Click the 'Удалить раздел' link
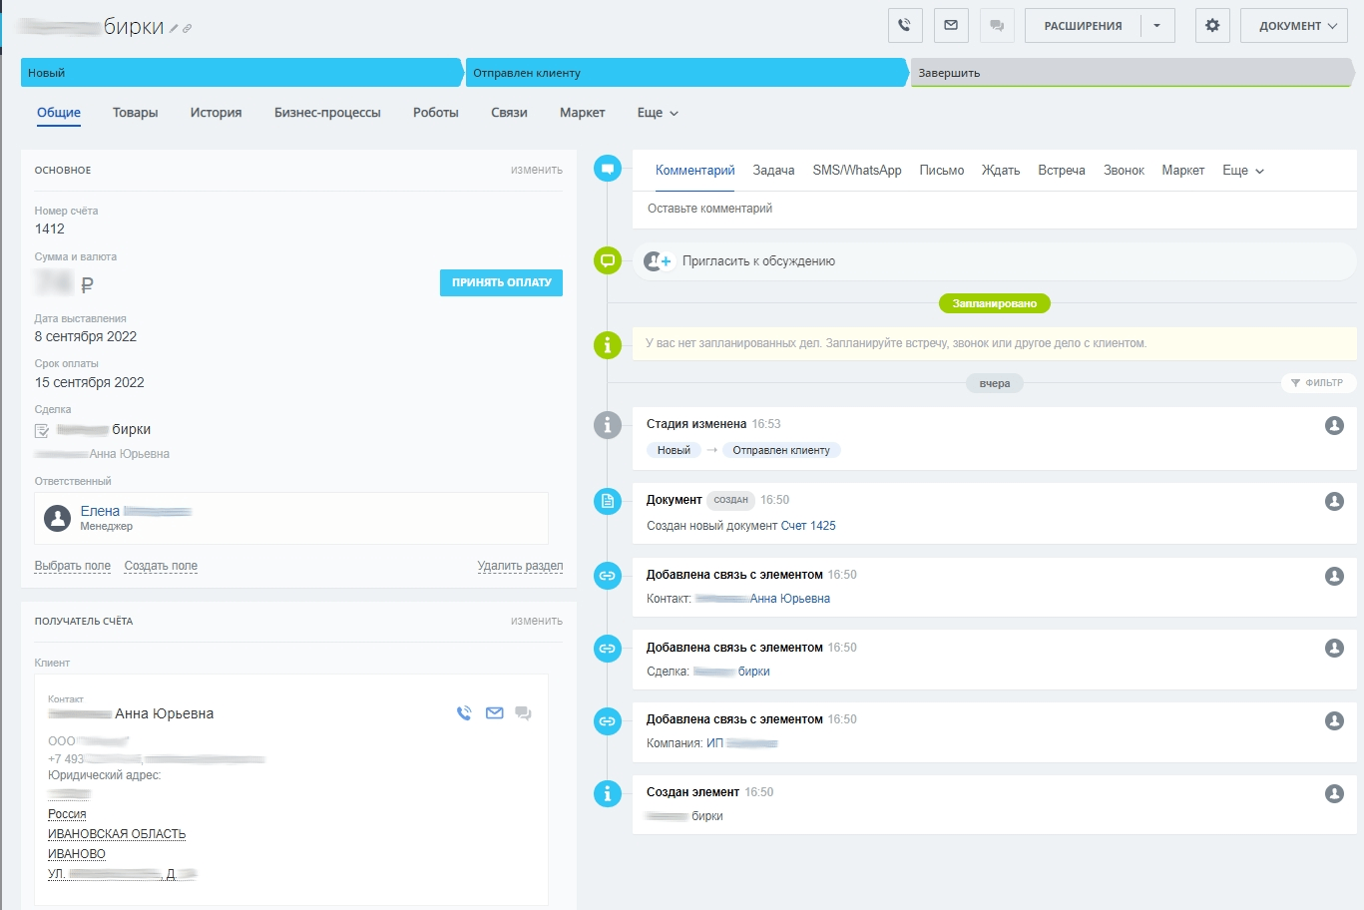Screen dimensions: 1364x910 pyautogui.click(x=520, y=566)
